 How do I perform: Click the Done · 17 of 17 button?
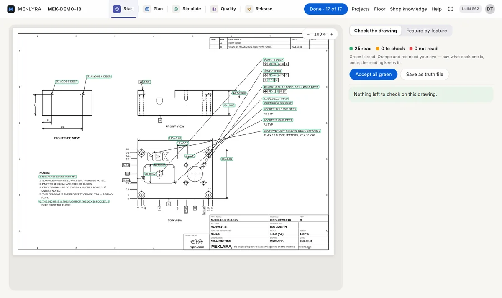click(x=326, y=9)
